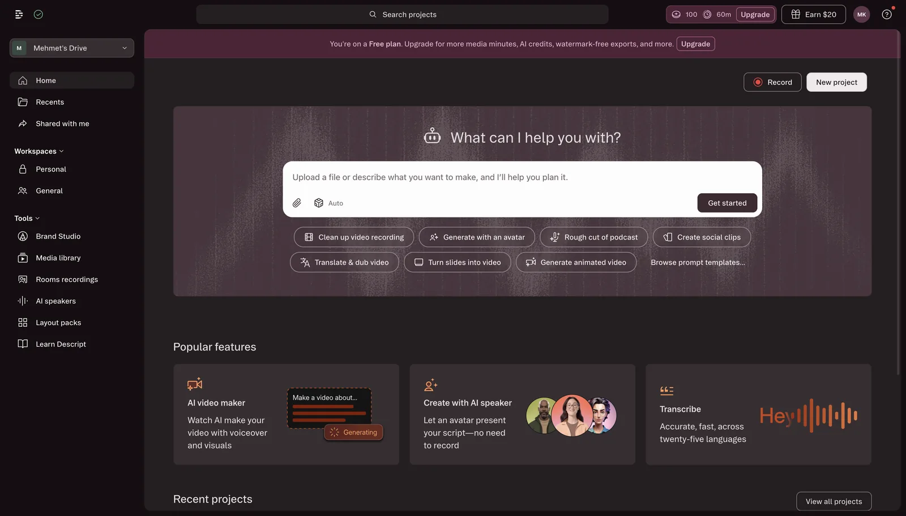Open Brand Studio
The width and height of the screenshot is (906, 516).
tap(72, 236)
